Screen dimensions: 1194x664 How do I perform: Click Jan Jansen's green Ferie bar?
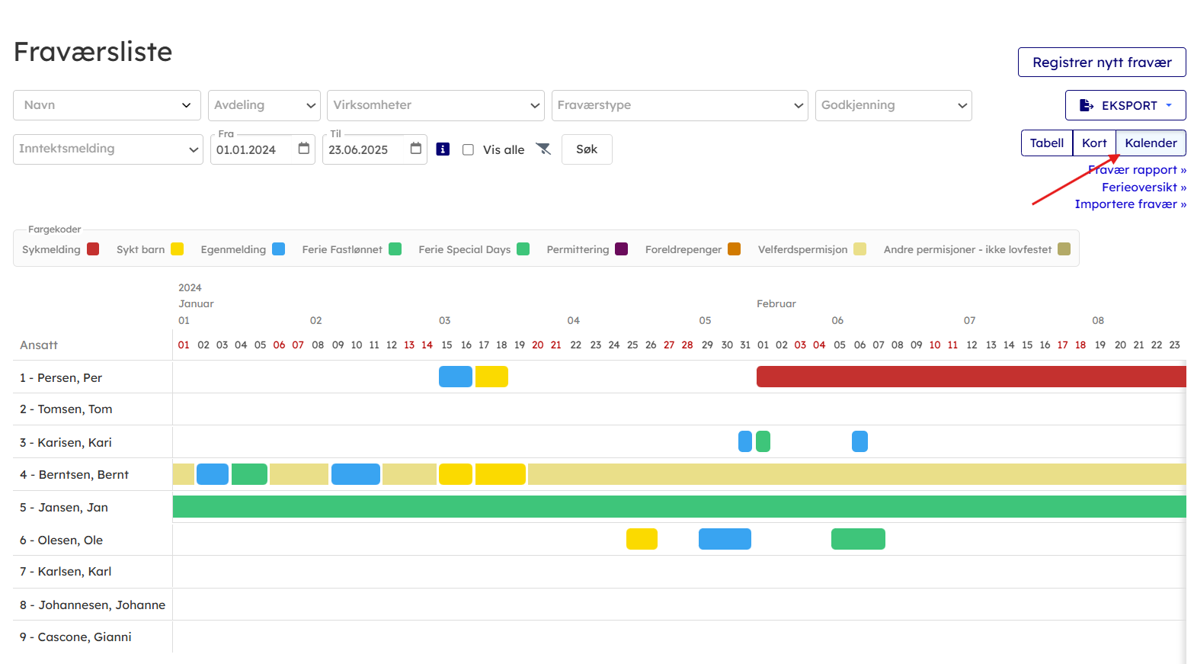(x=678, y=507)
